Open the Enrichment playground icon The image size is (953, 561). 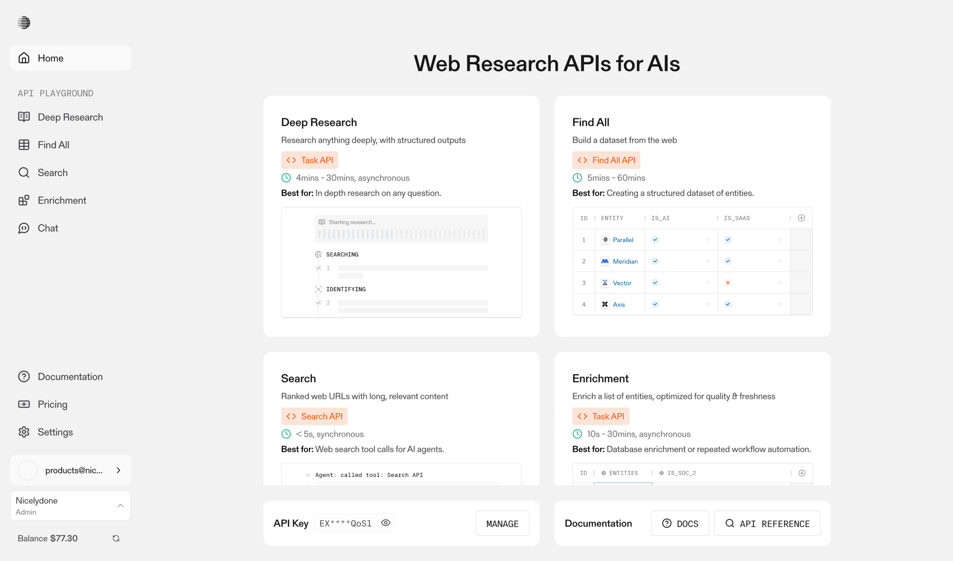pos(24,200)
